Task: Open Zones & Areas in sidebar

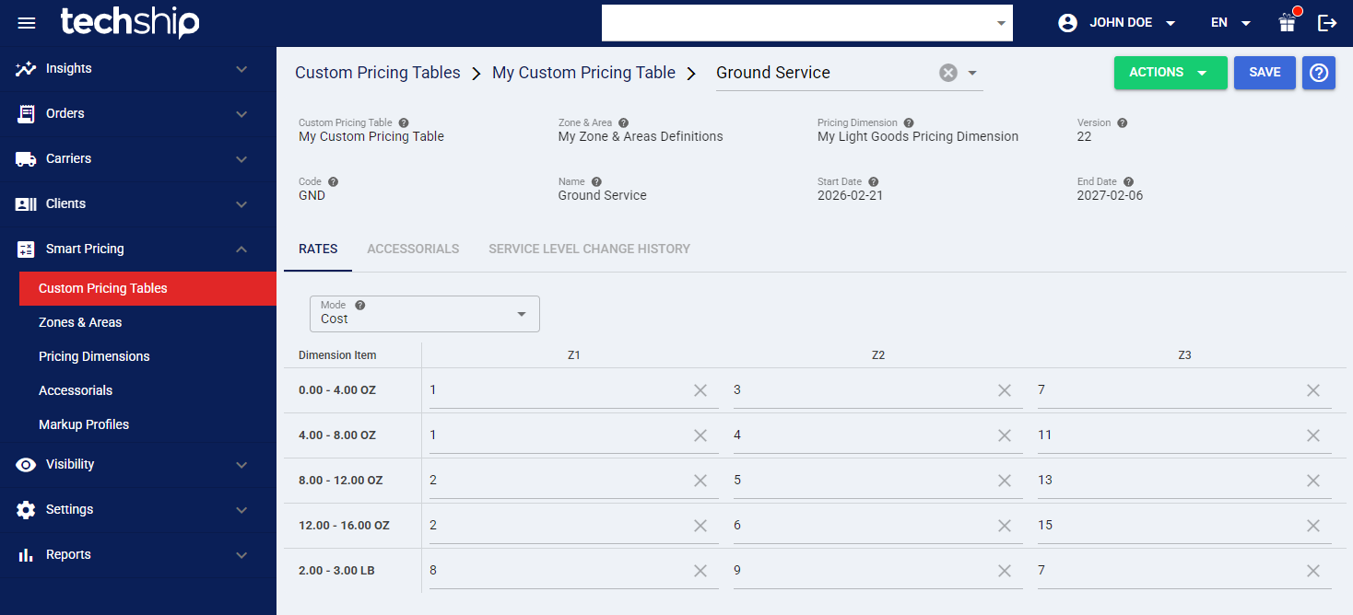Action: [147, 322]
